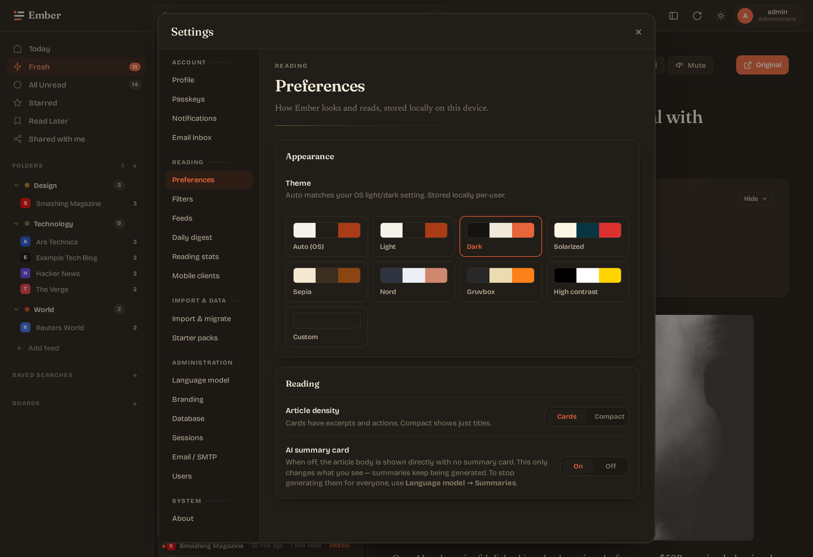Image resolution: width=813 pixels, height=557 pixels.
Task: Set article density to Compact
Action: [x=609, y=416]
